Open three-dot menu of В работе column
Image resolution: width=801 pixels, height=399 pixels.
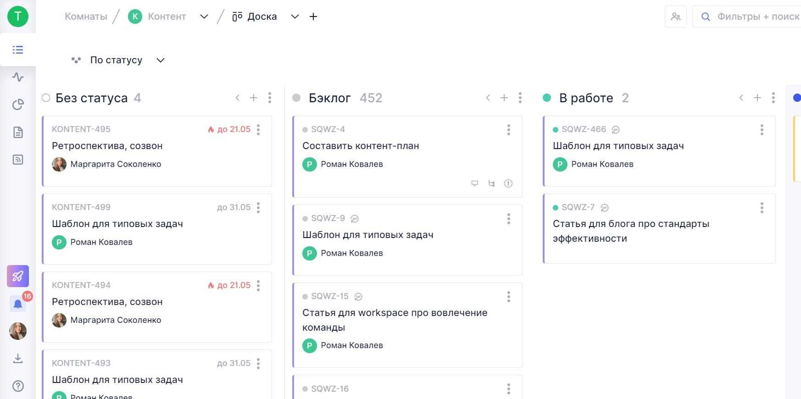coord(773,98)
